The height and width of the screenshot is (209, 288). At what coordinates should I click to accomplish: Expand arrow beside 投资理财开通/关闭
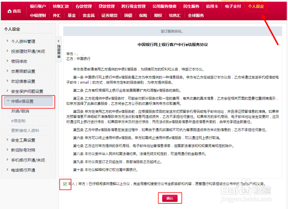(7, 51)
